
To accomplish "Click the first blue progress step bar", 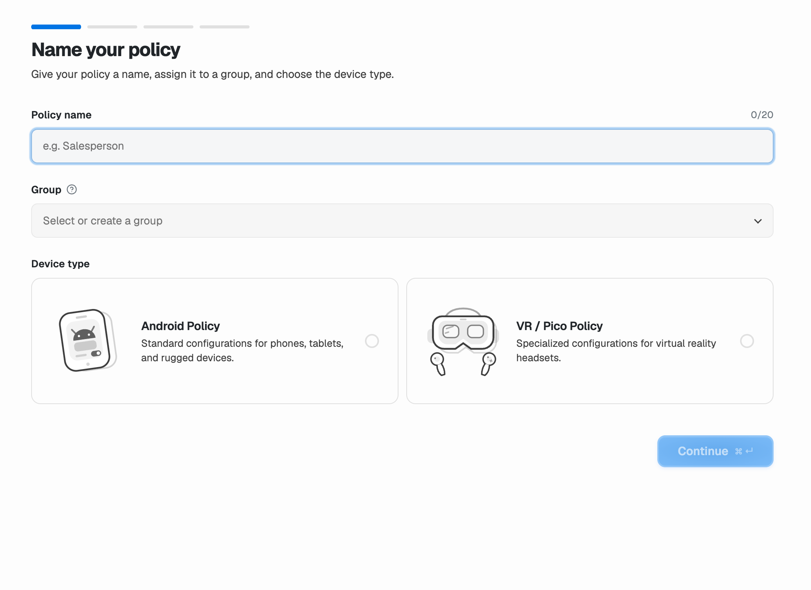I will (x=56, y=27).
